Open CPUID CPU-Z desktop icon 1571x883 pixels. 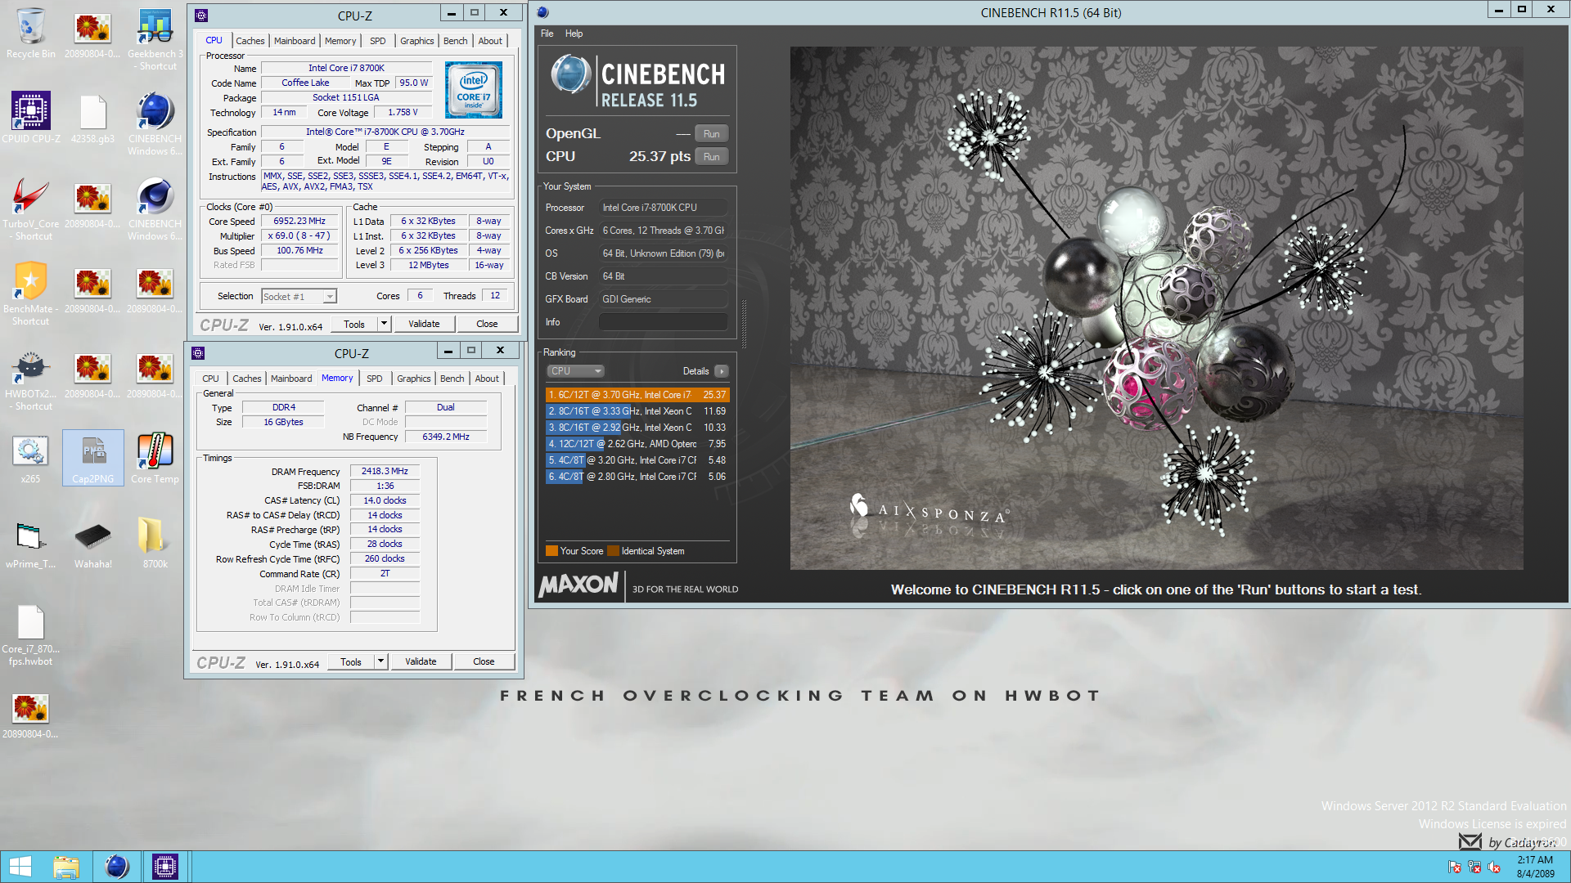[30, 119]
